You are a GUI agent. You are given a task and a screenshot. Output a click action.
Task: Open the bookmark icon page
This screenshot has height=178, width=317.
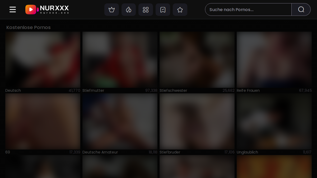click(x=163, y=10)
